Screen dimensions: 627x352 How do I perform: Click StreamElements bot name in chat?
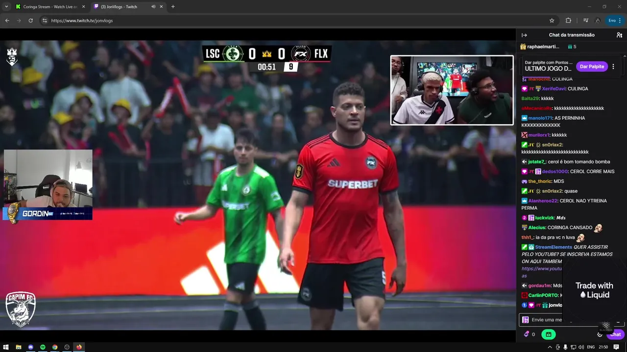(554, 247)
